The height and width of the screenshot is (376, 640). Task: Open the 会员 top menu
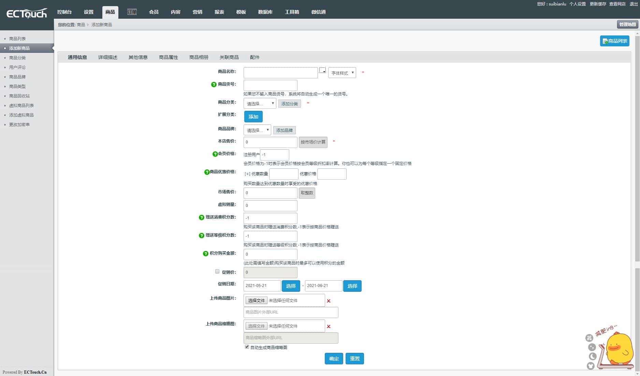click(x=154, y=12)
